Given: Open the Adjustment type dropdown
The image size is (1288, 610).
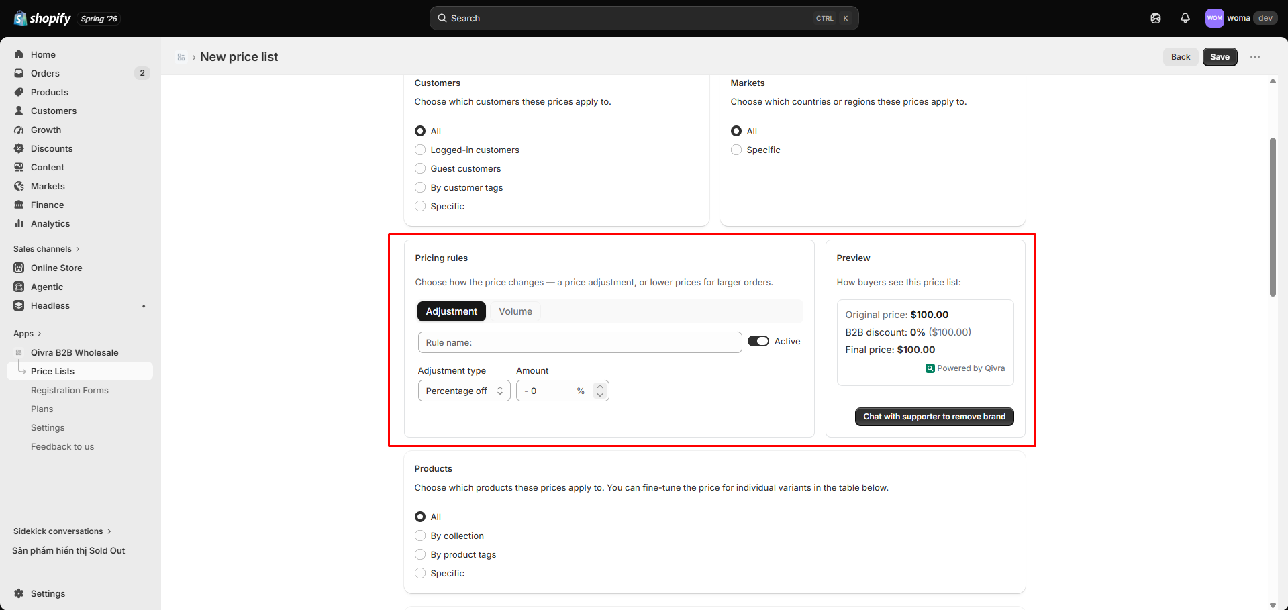Looking at the screenshot, I should point(464,391).
